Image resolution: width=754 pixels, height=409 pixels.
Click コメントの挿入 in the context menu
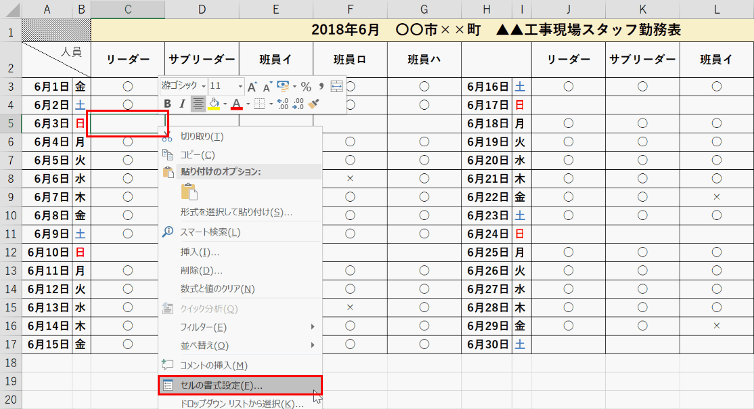(213, 365)
